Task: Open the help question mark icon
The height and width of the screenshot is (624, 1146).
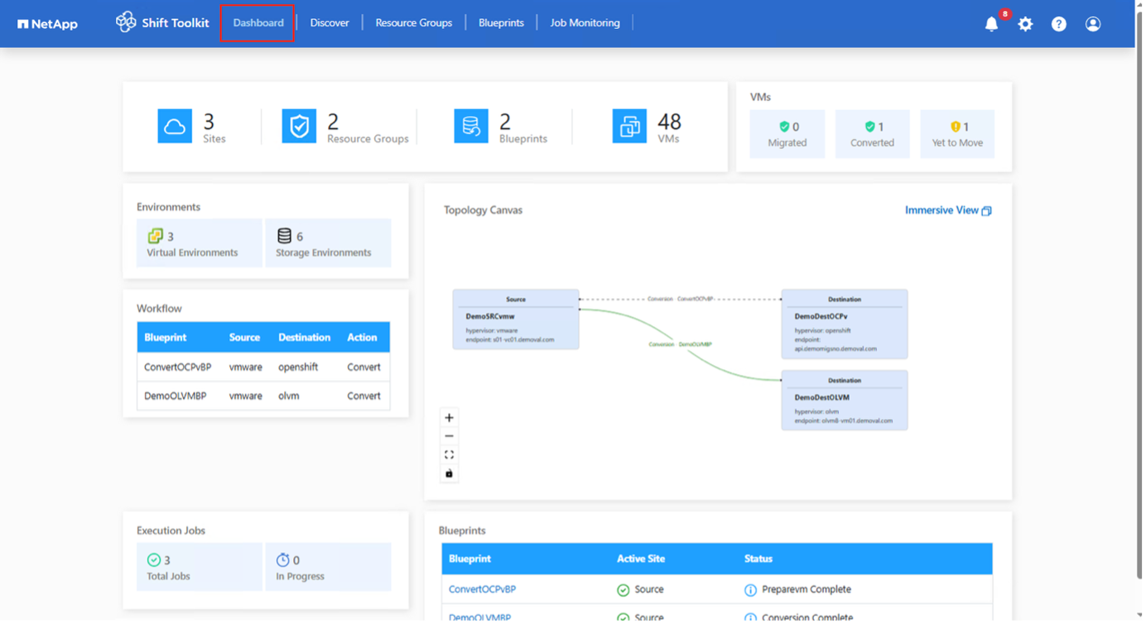Action: (1059, 23)
